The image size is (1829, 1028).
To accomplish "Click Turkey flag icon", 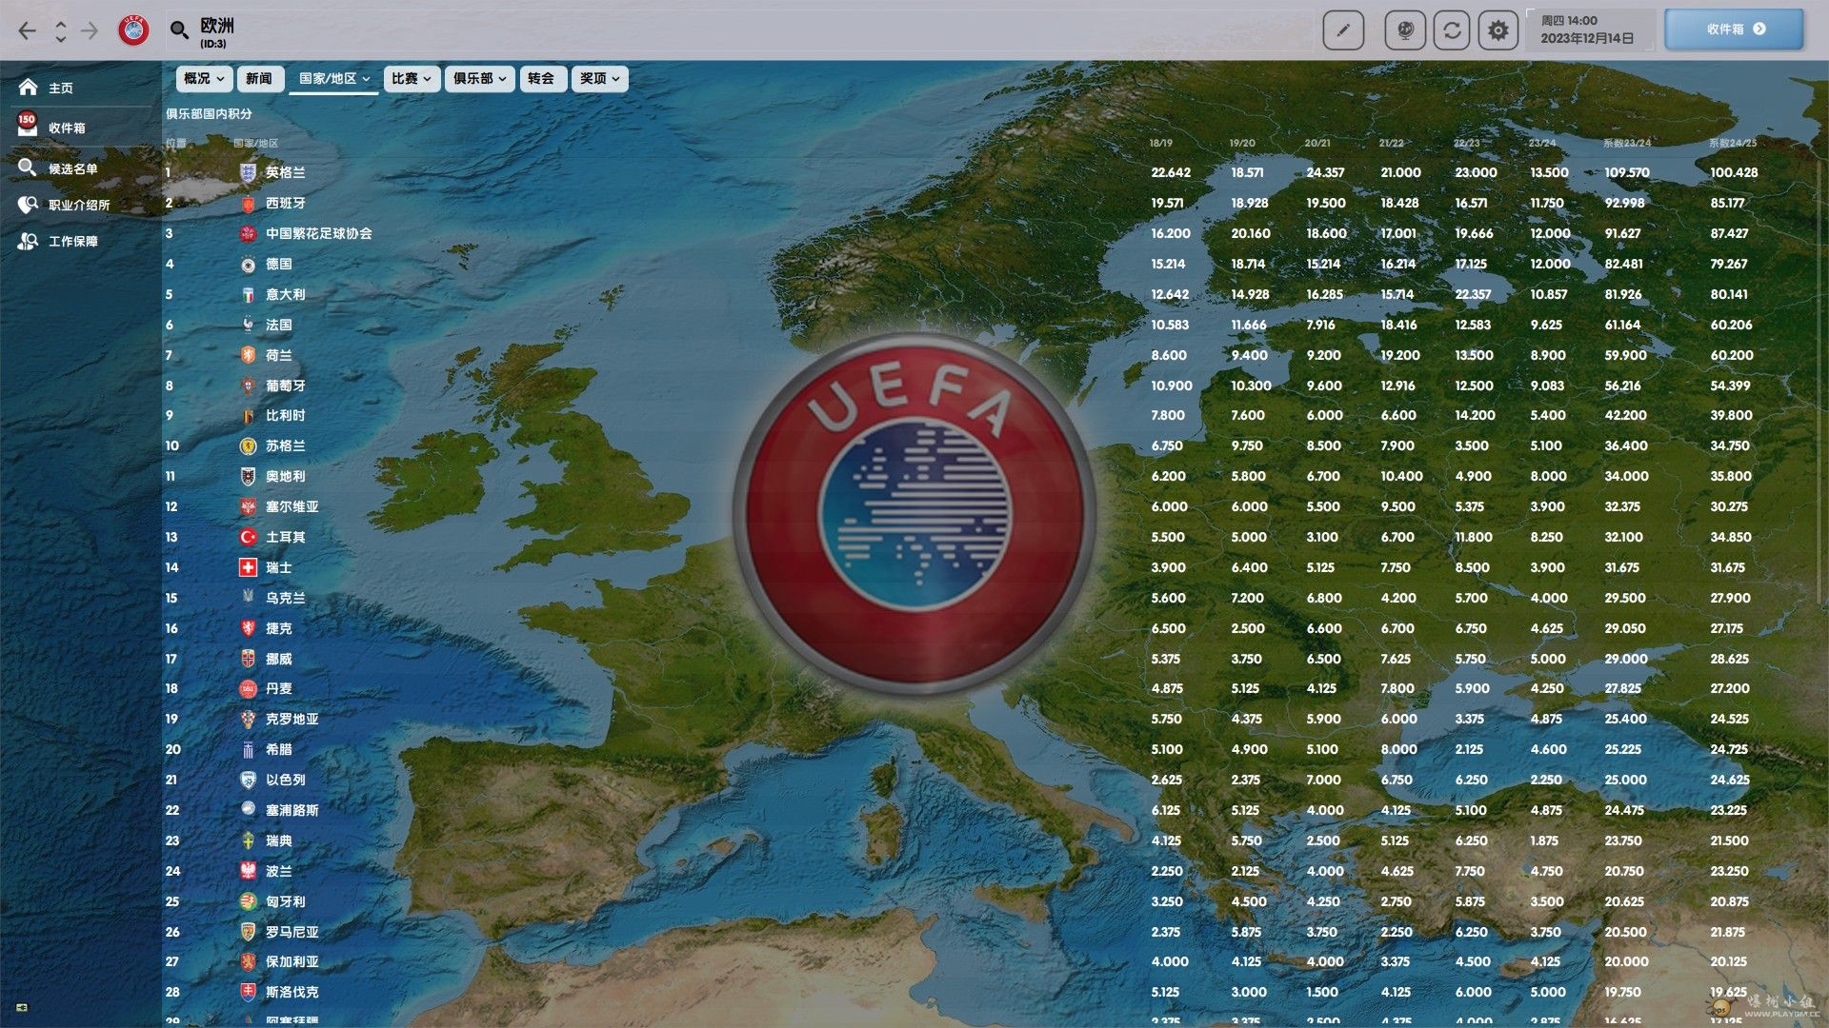I will coord(248,537).
